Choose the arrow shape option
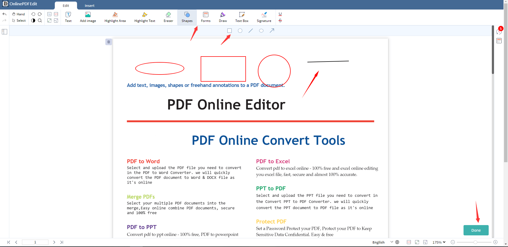Image resolution: width=508 pixels, height=247 pixels. [x=272, y=30]
